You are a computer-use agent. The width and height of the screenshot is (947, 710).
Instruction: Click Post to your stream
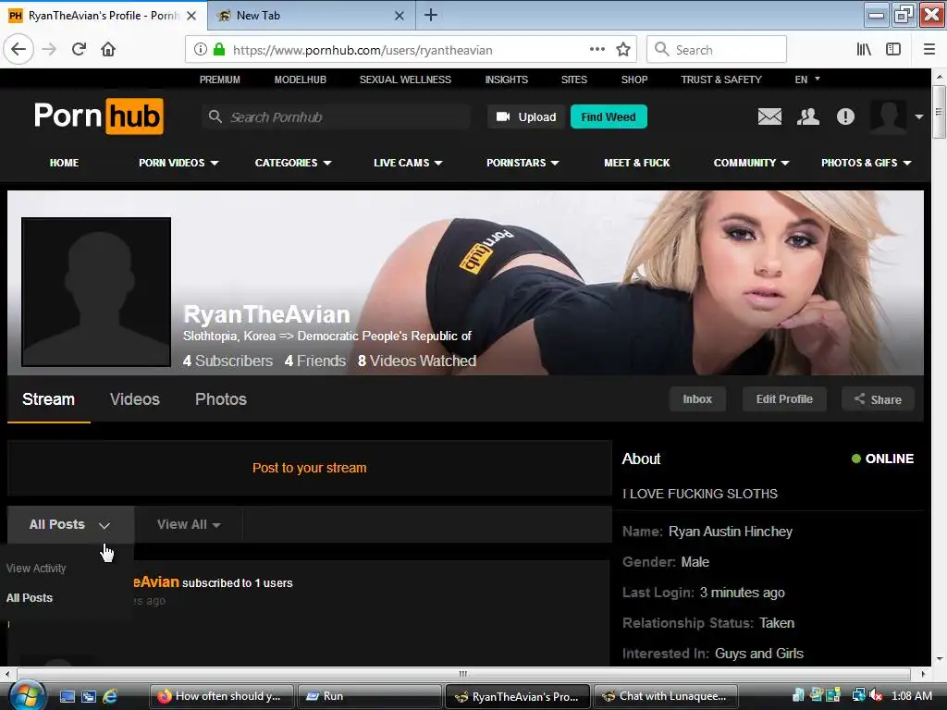coord(309,468)
